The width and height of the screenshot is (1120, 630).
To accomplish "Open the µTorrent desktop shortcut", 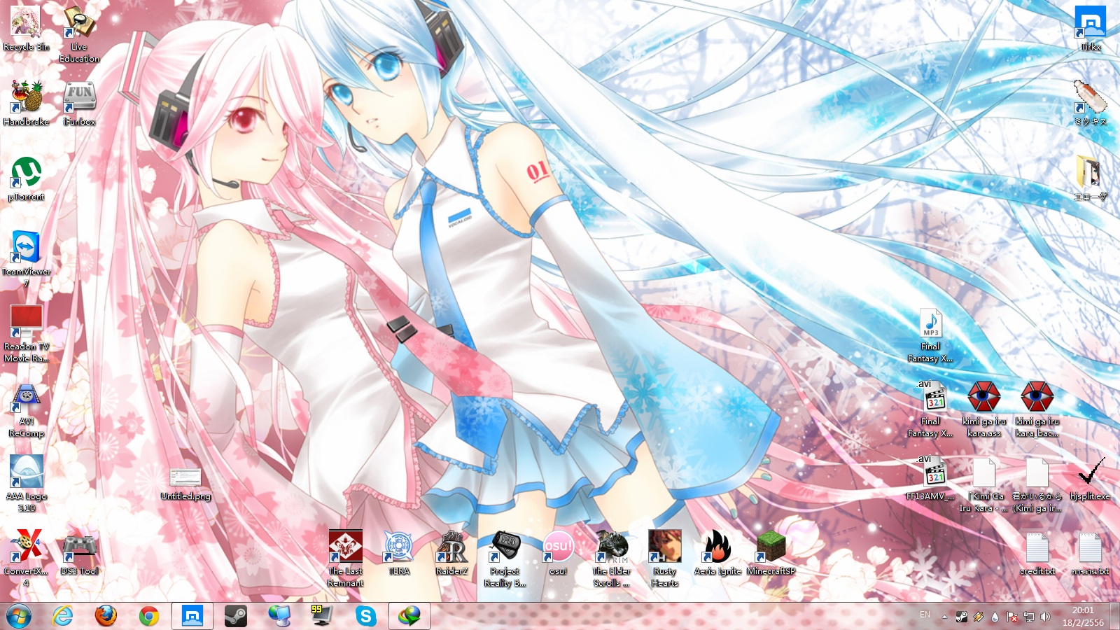I will pyautogui.click(x=26, y=179).
